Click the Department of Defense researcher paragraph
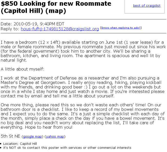 tap(83, 87)
